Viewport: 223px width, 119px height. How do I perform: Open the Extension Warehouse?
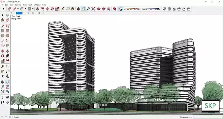point(104,9)
